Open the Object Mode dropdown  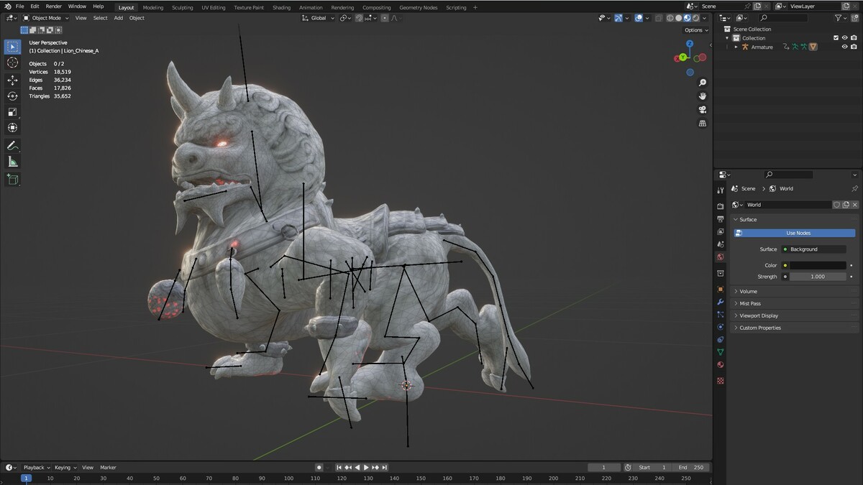coord(47,18)
